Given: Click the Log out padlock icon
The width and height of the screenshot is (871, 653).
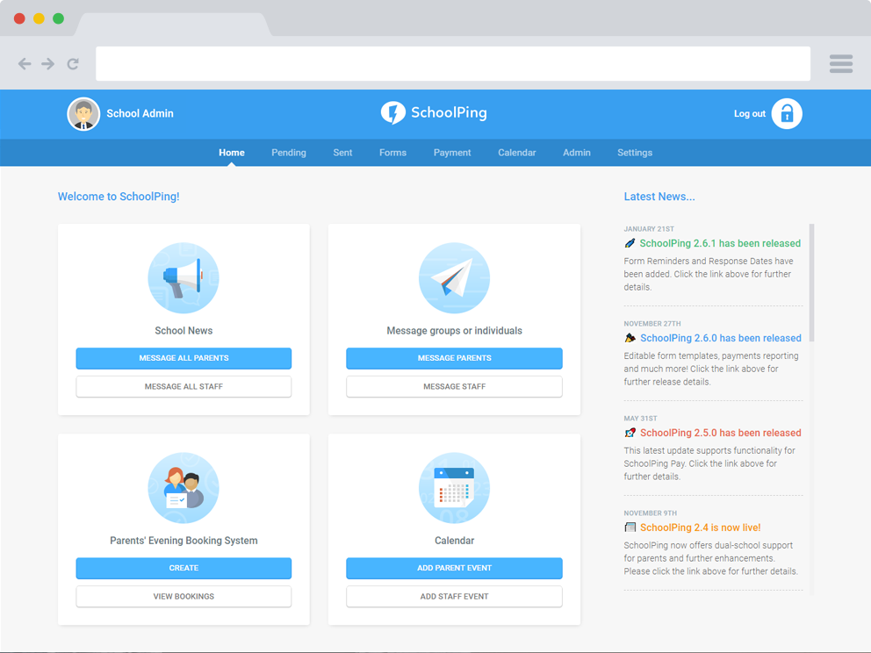Looking at the screenshot, I should [787, 114].
